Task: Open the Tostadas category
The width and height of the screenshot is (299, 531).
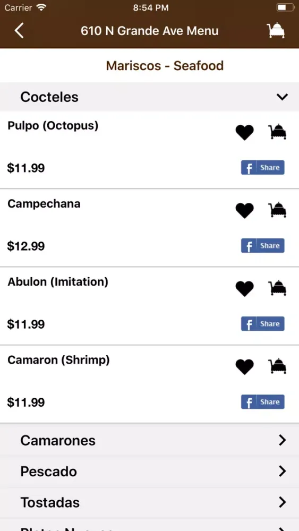Action: [149, 502]
